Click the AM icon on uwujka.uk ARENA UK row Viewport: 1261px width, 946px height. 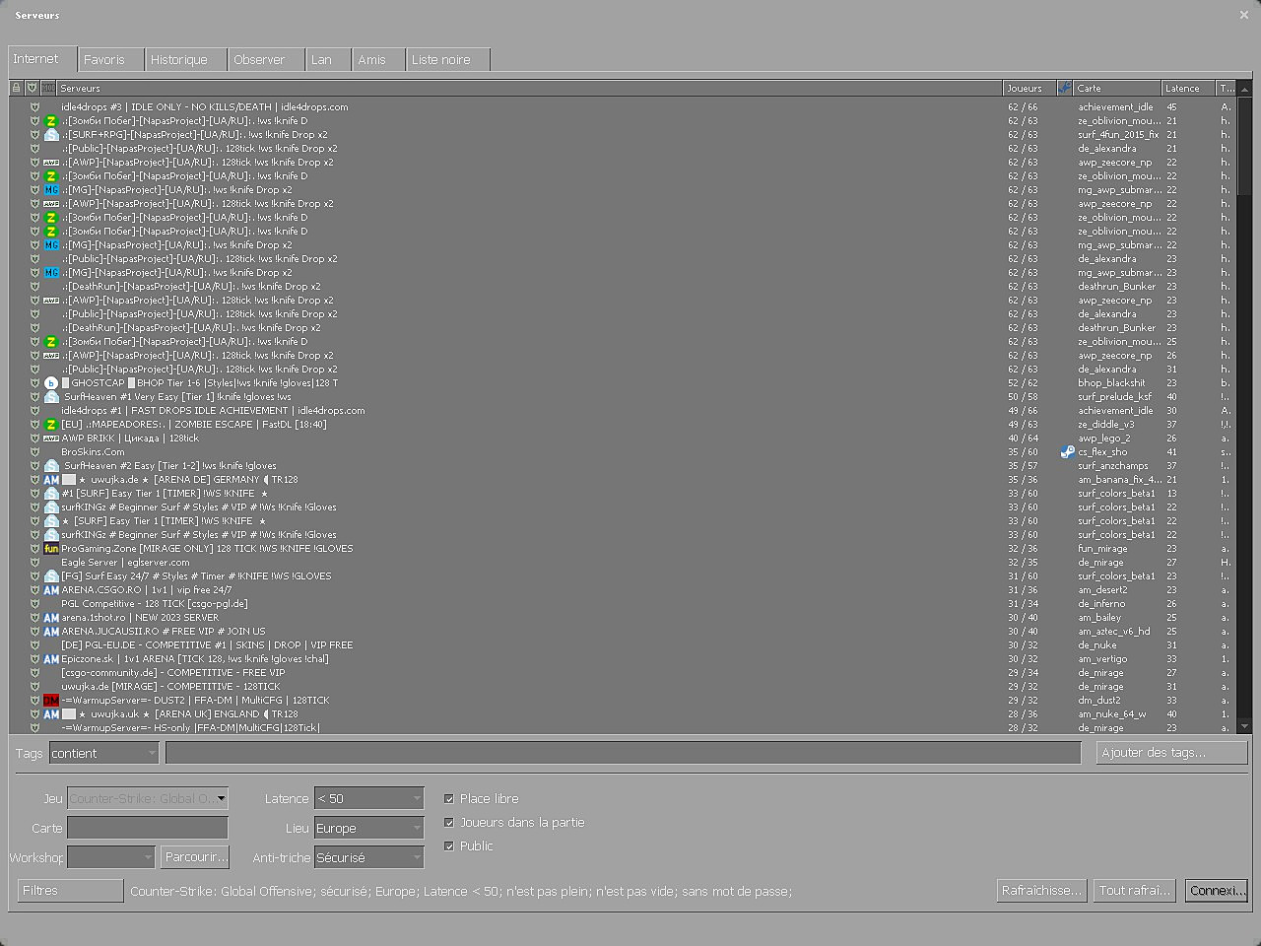coord(51,714)
